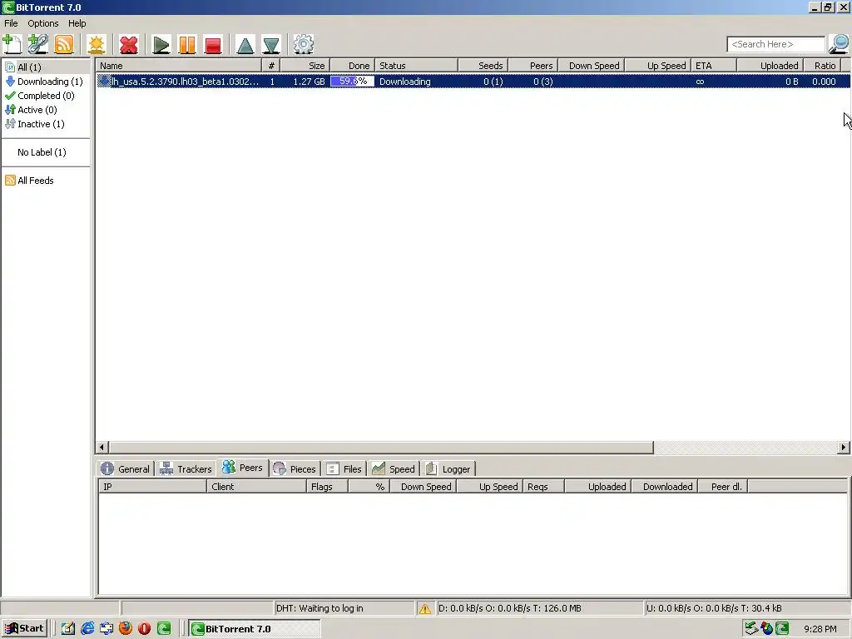Select the Completed (0) category

[46, 96]
